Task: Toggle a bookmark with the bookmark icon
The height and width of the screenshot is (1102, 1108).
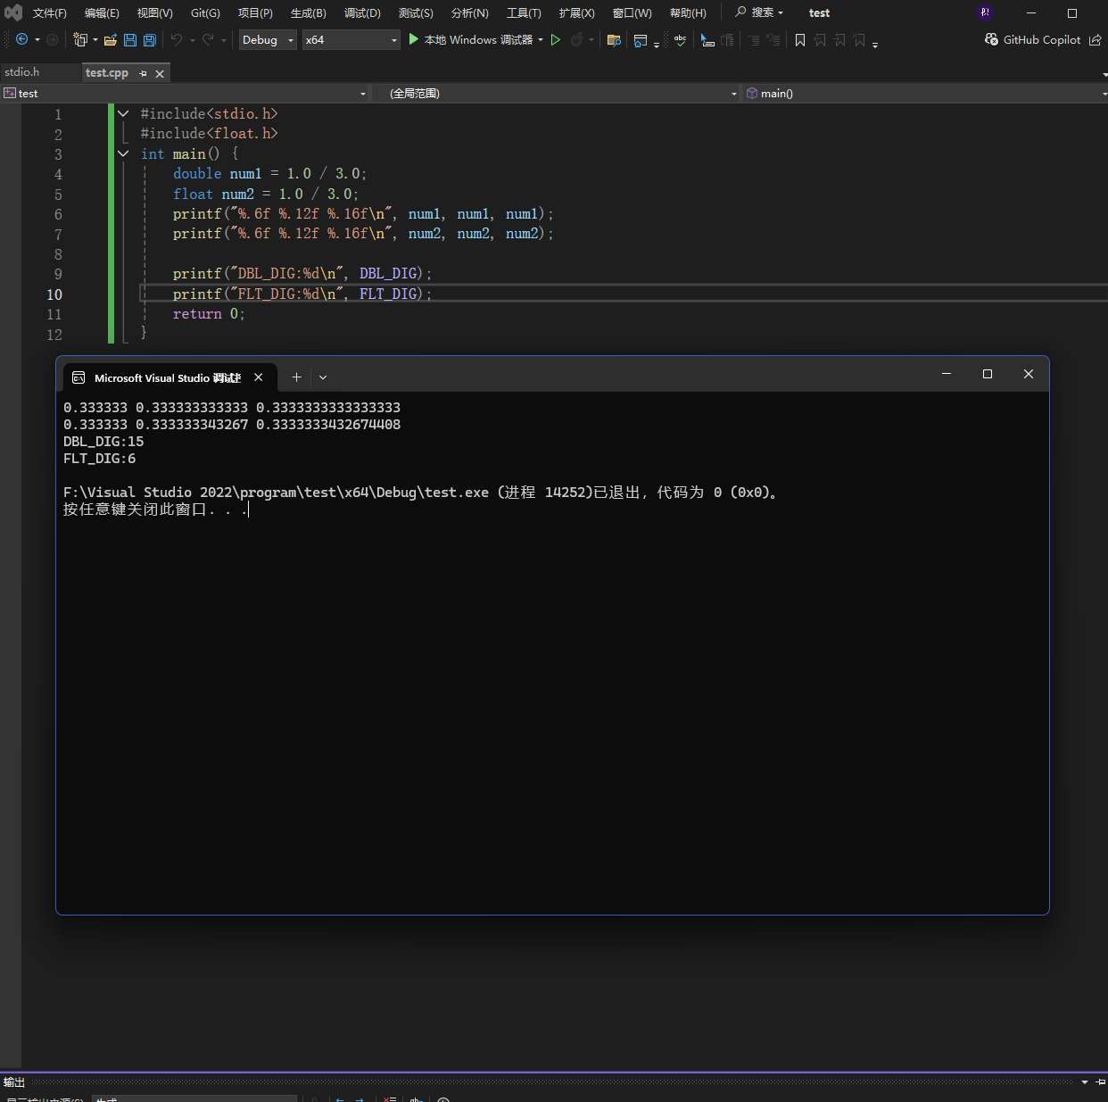Action: pos(800,39)
